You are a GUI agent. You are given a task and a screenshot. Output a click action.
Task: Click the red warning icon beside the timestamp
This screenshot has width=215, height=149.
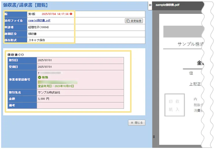[x=71, y=14]
